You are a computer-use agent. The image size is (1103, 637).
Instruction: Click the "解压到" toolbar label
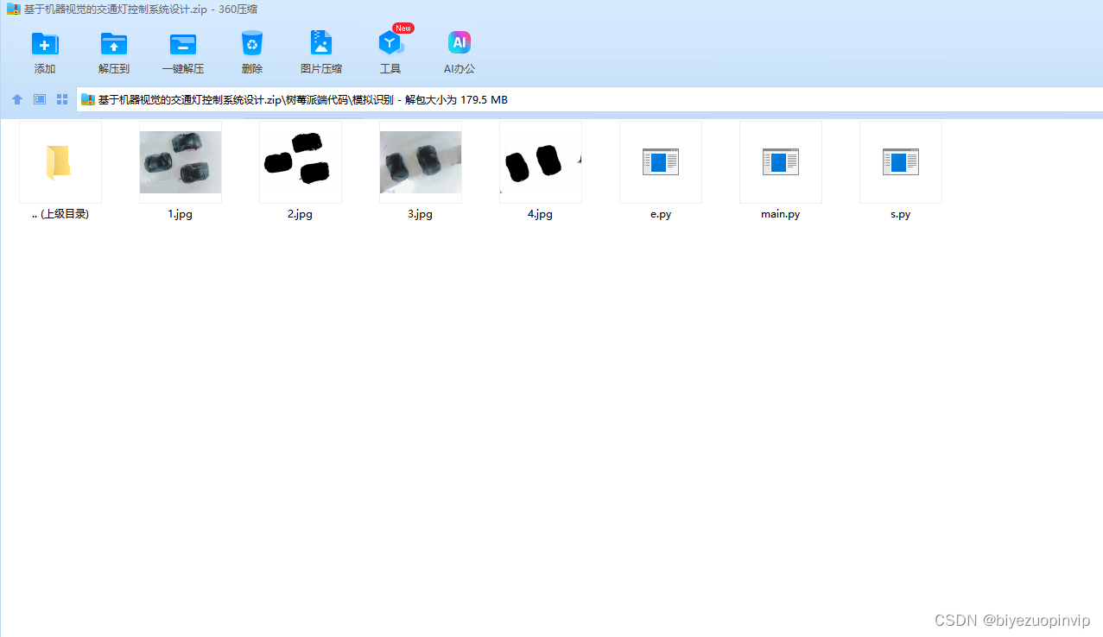[x=114, y=69]
